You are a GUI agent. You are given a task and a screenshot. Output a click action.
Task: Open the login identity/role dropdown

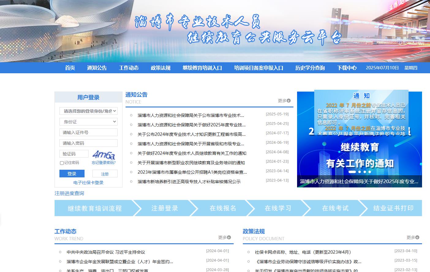88,111
